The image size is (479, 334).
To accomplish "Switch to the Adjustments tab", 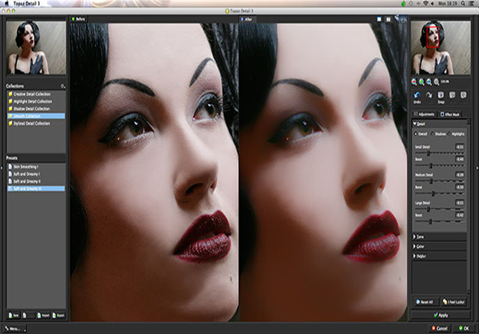I will point(424,114).
